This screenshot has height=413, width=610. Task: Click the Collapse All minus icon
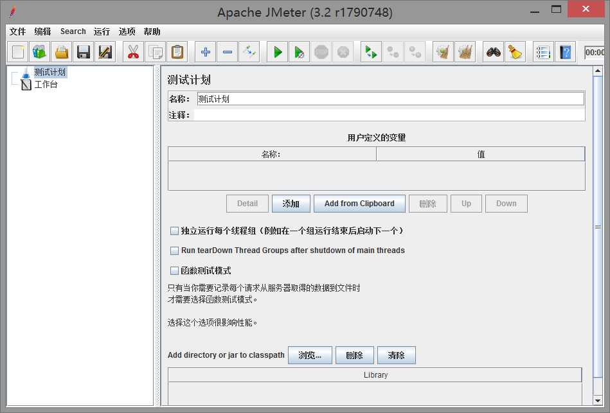point(227,52)
